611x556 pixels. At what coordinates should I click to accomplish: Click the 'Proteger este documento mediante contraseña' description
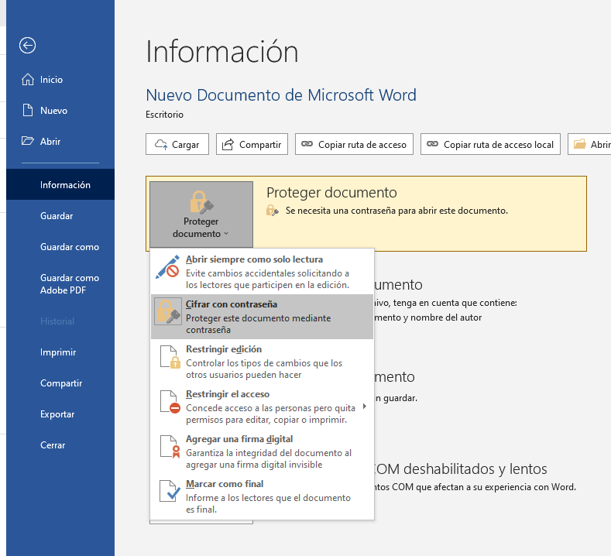259,324
